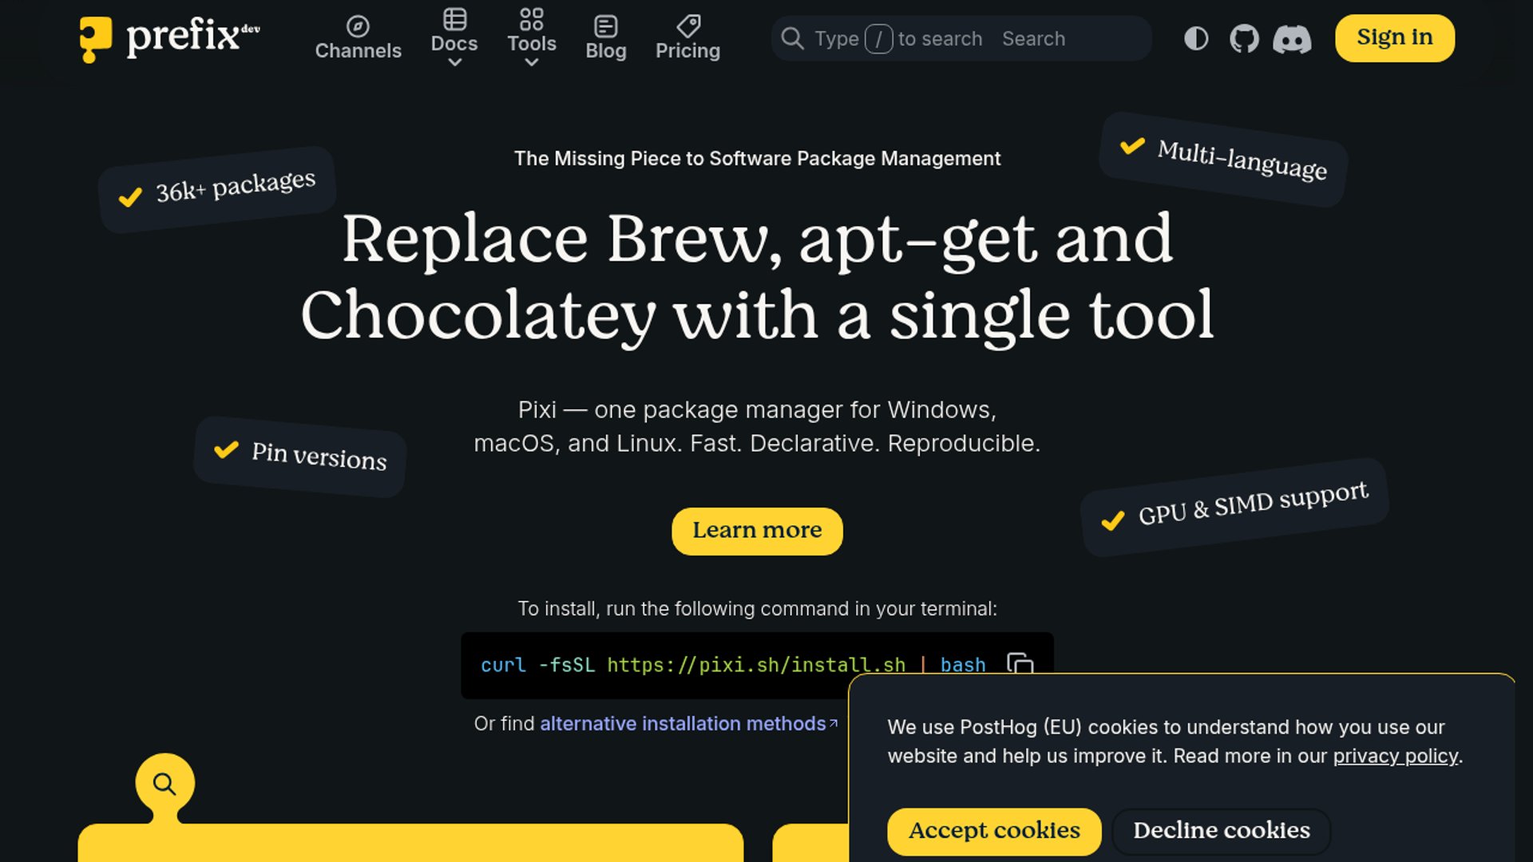Viewport: 1533px width, 862px height.
Task: Click the Learn more button
Action: tap(757, 531)
